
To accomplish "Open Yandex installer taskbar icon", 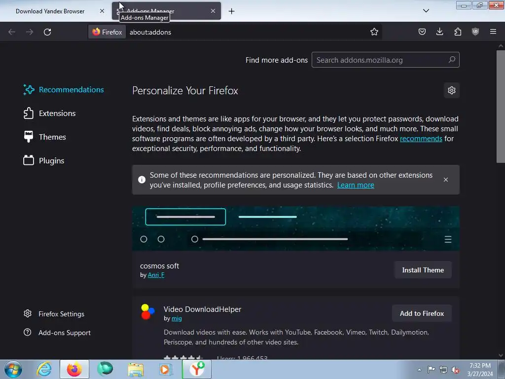I will point(197,369).
